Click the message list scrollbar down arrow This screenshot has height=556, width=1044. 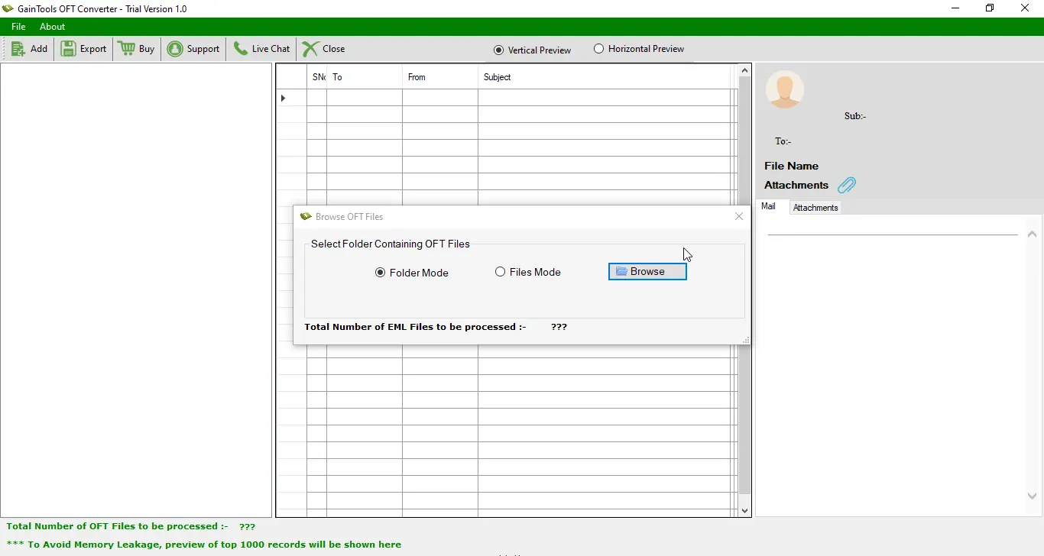tap(744, 509)
